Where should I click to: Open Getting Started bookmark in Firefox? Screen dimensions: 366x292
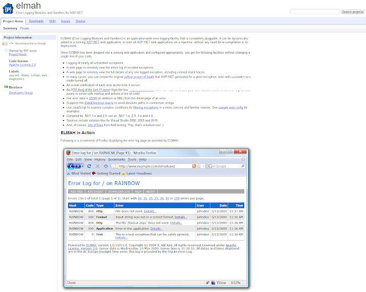pos(106,173)
